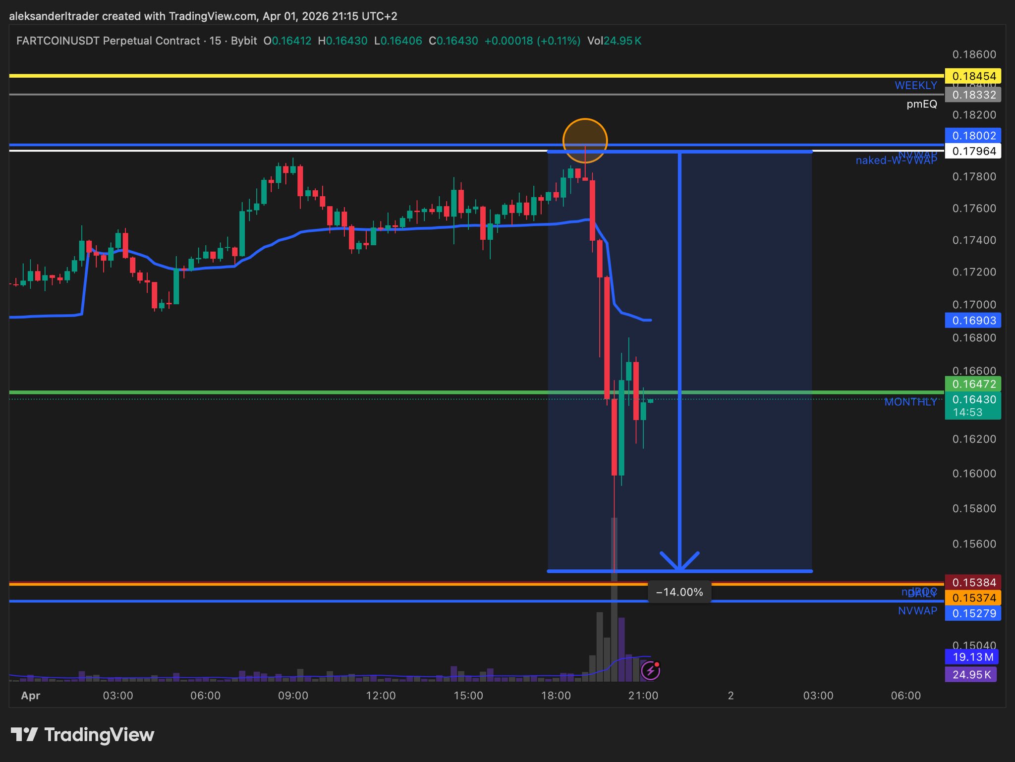
Task: Click the NVWAP label near 0.15279
Action: coord(917,611)
